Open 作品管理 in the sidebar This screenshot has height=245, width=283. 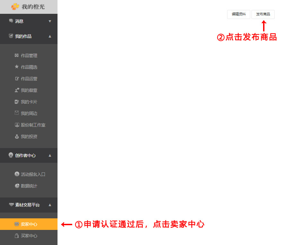29,56
